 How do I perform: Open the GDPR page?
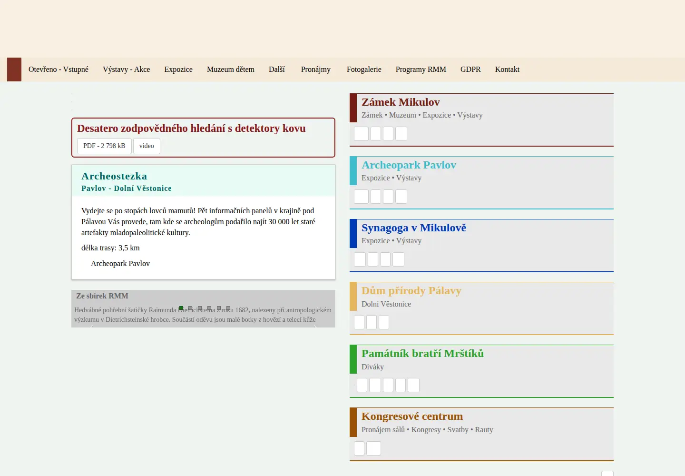pos(470,69)
